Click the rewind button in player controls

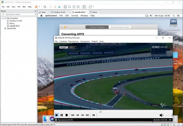[x=78, y=115]
